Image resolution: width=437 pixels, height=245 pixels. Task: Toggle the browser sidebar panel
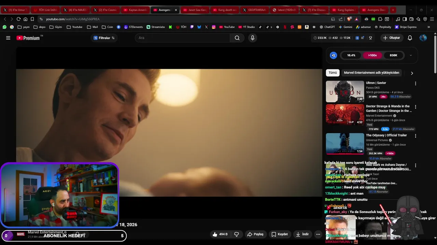coord(405,19)
